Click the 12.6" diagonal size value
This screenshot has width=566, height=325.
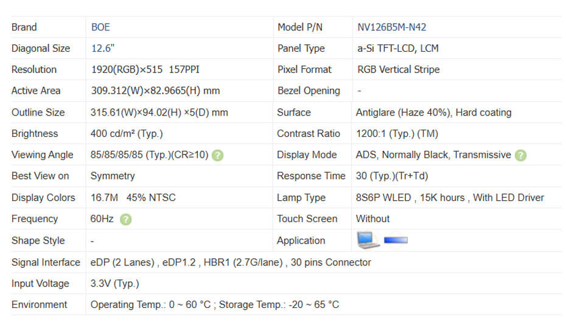[x=102, y=48]
